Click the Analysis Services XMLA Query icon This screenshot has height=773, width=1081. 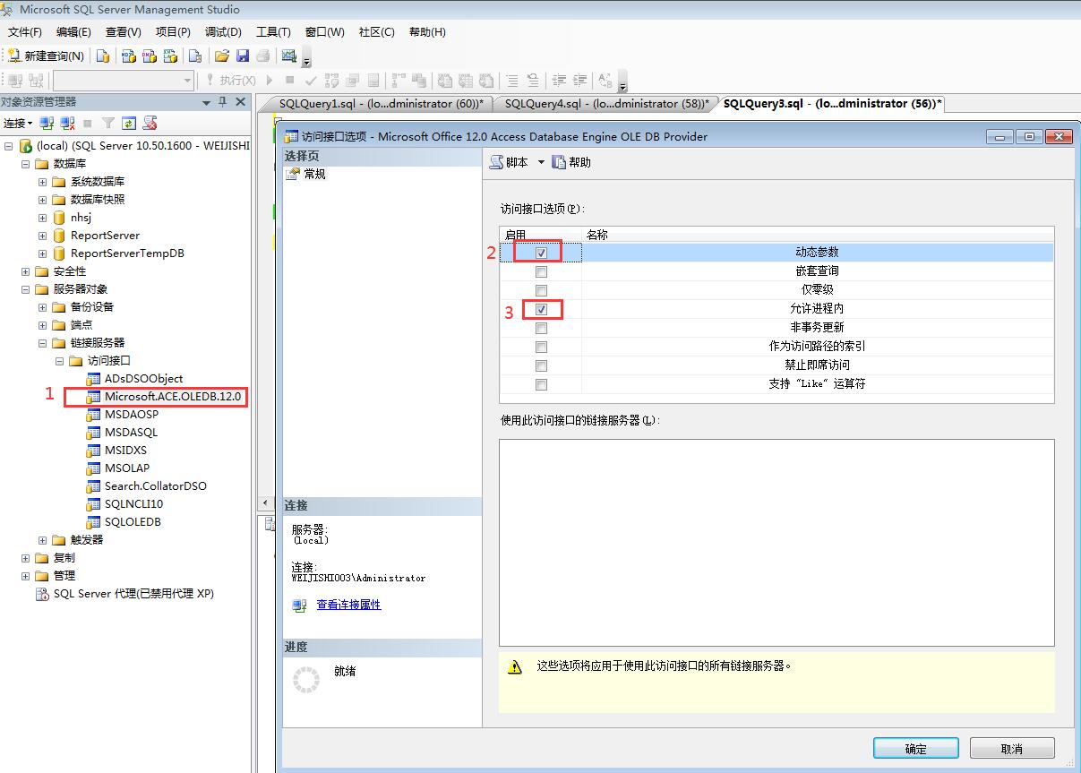[171, 56]
